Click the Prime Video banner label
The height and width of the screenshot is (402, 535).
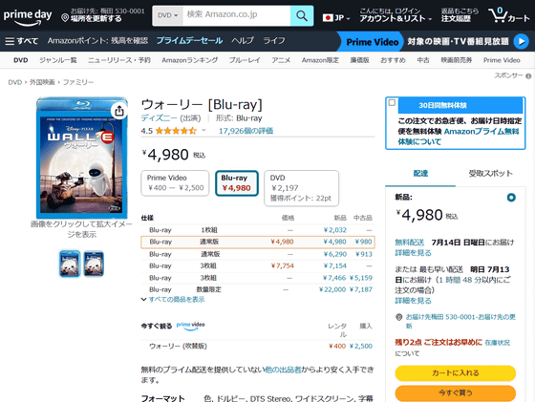click(x=372, y=42)
